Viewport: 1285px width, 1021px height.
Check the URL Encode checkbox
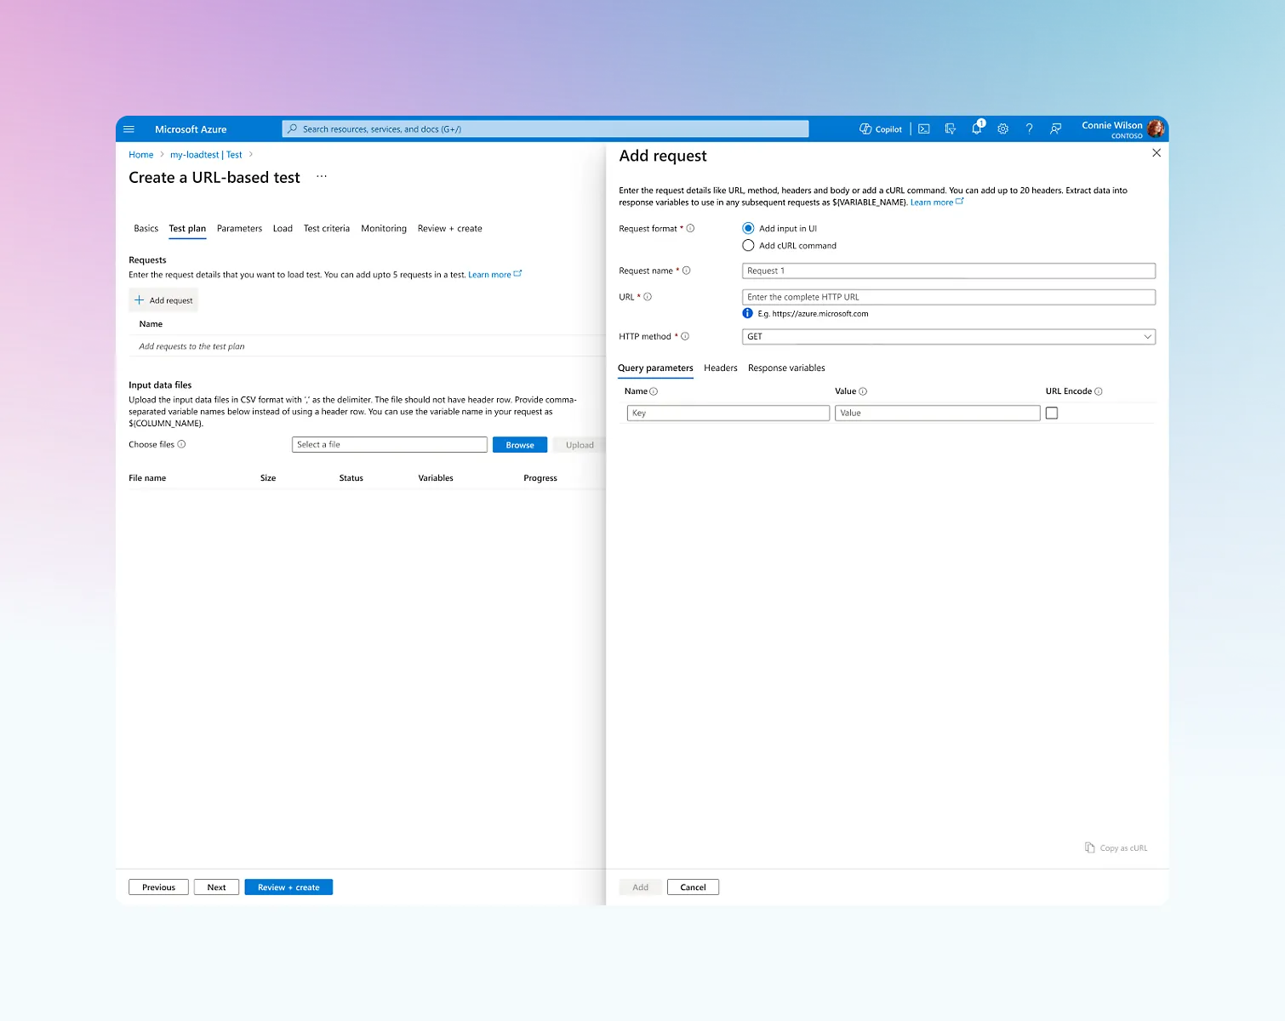coord(1052,414)
